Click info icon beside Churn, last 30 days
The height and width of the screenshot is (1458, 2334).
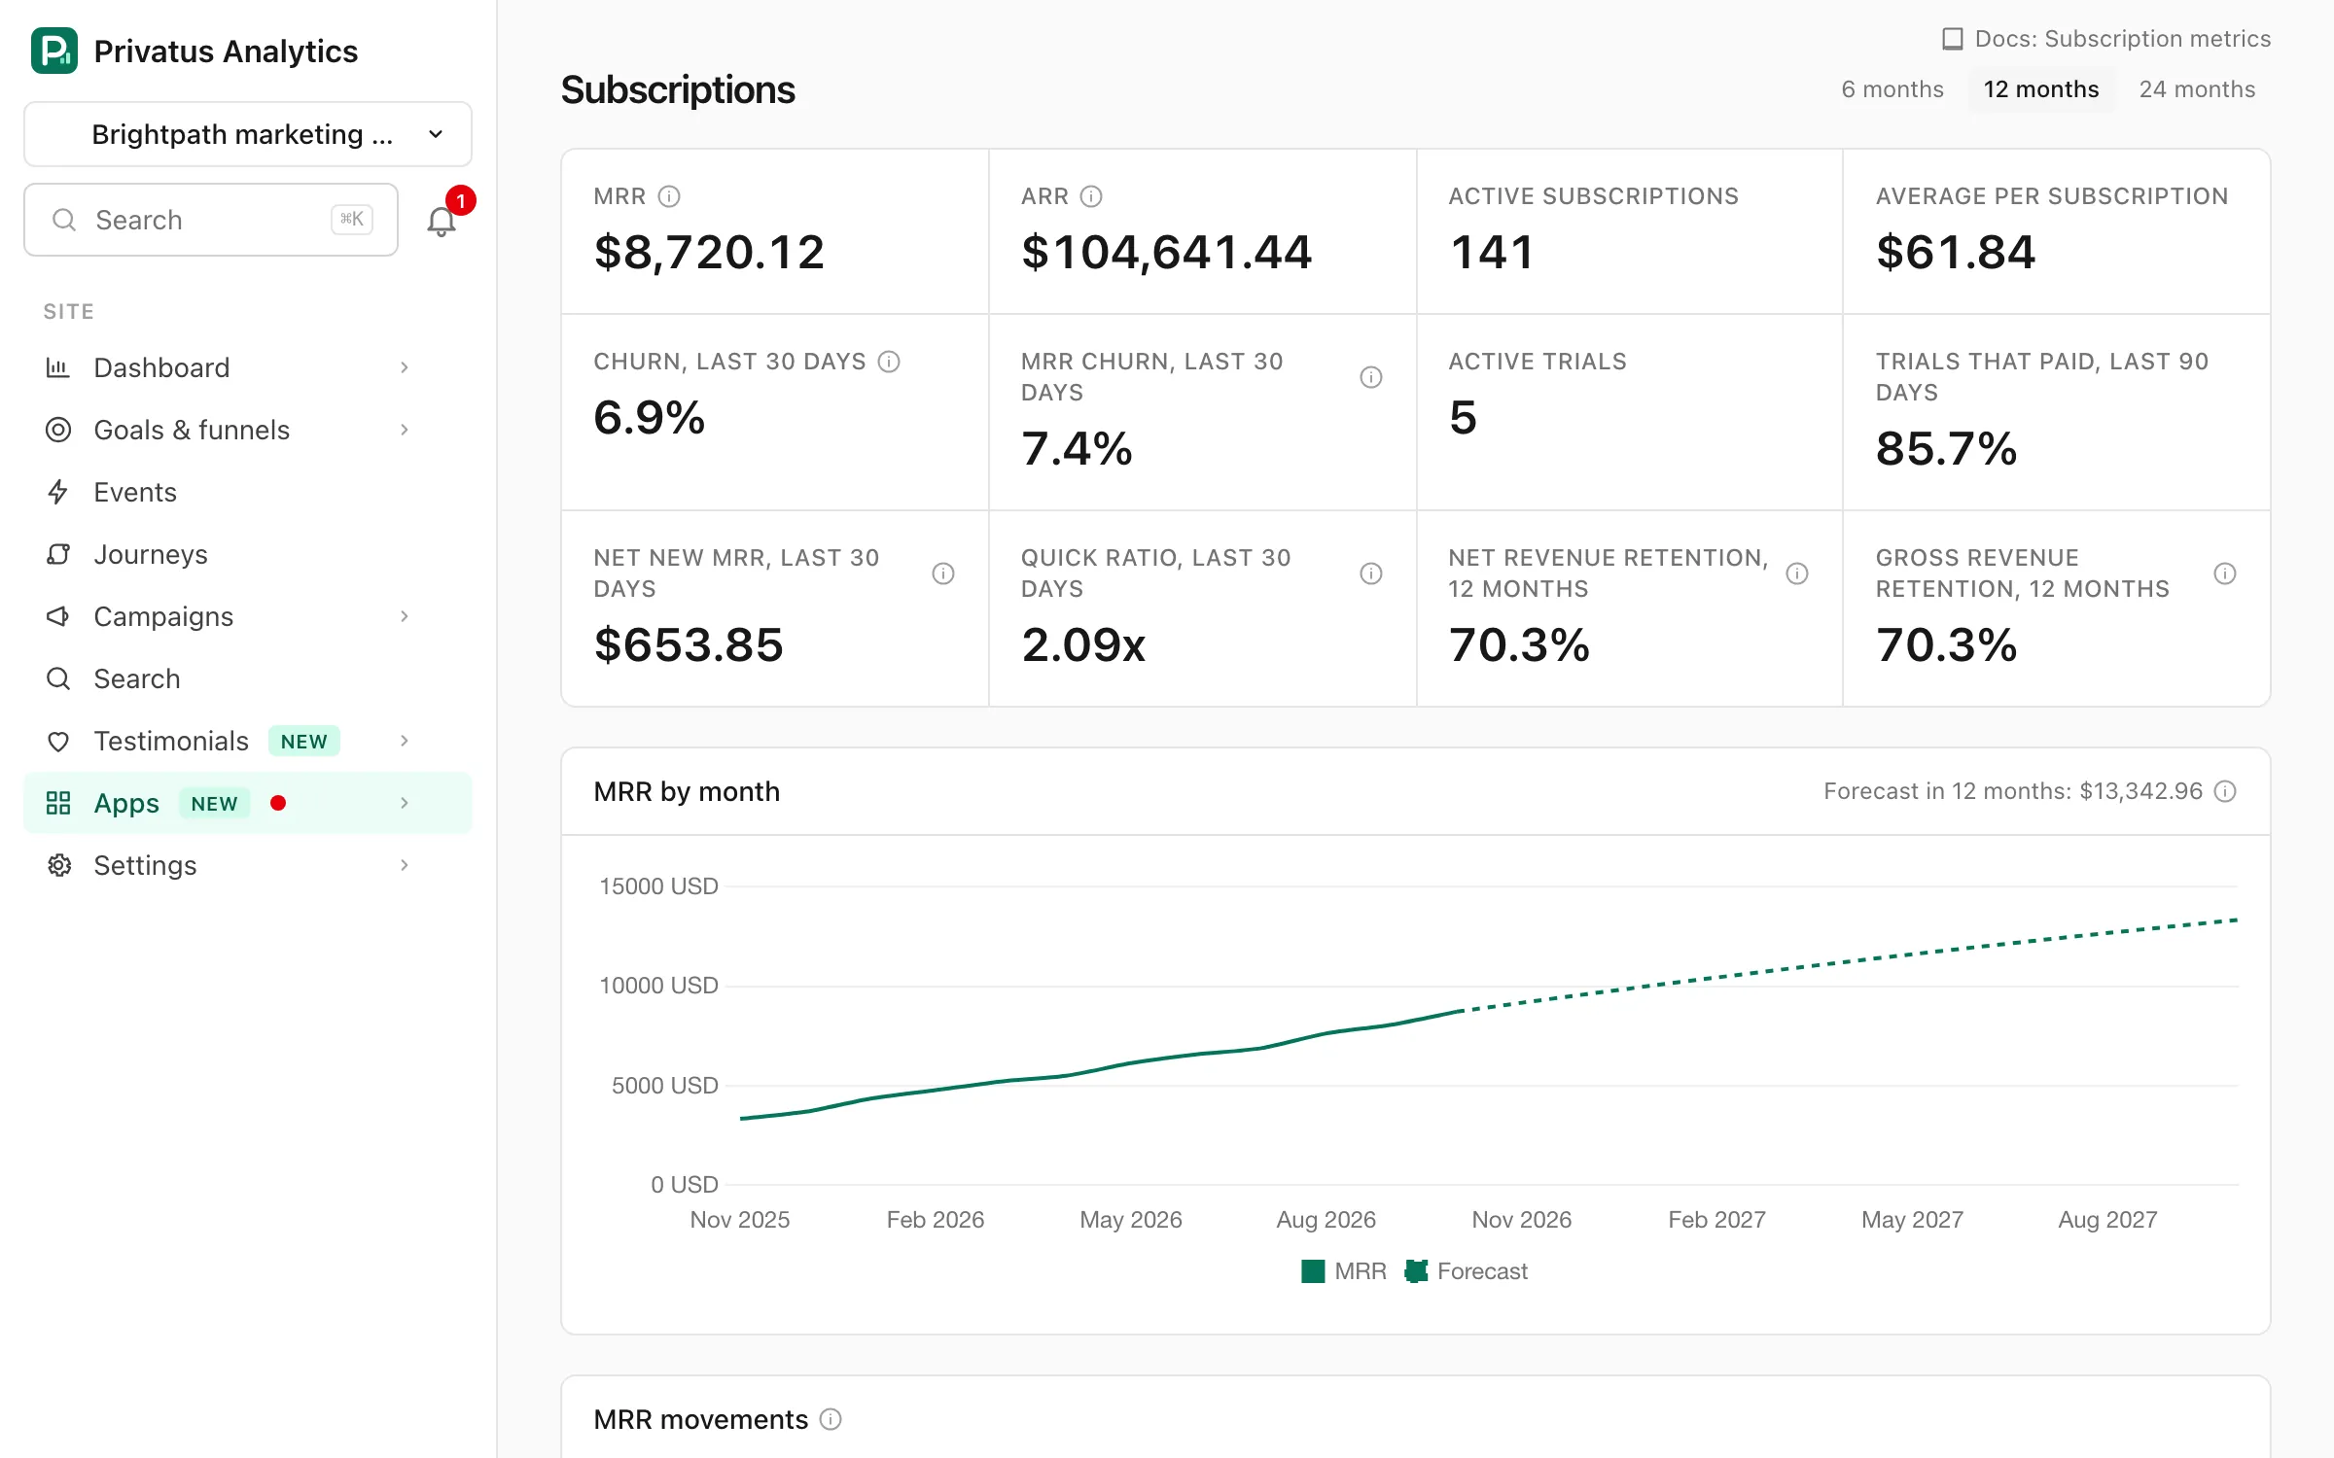click(x=889, y=362)
